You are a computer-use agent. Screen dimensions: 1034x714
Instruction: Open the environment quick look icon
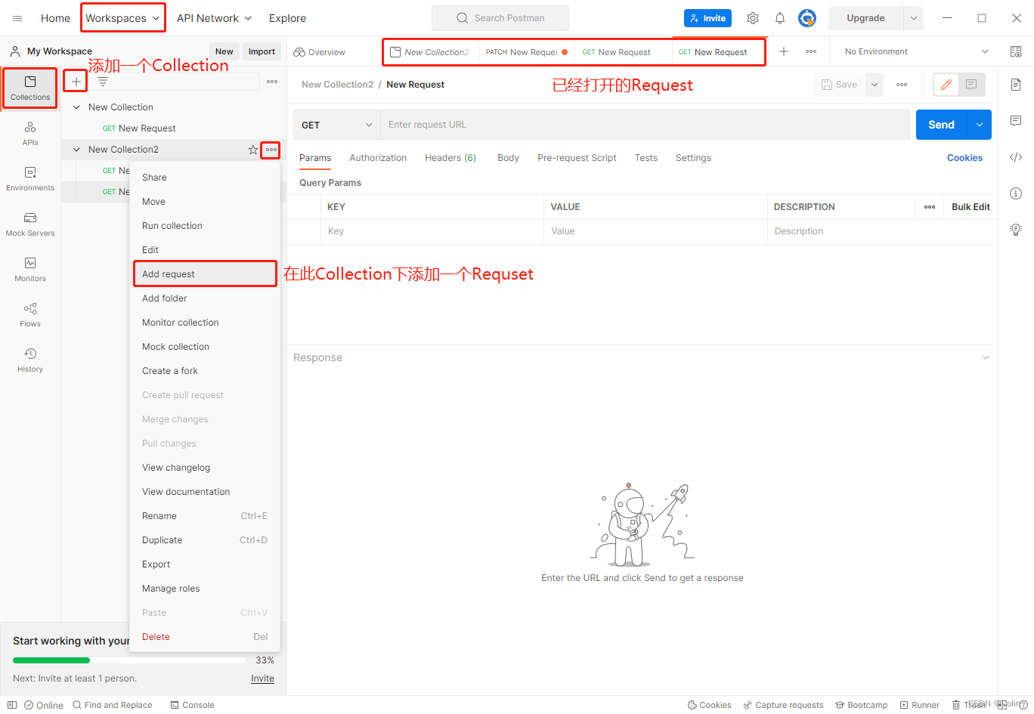coord(1016,51)
